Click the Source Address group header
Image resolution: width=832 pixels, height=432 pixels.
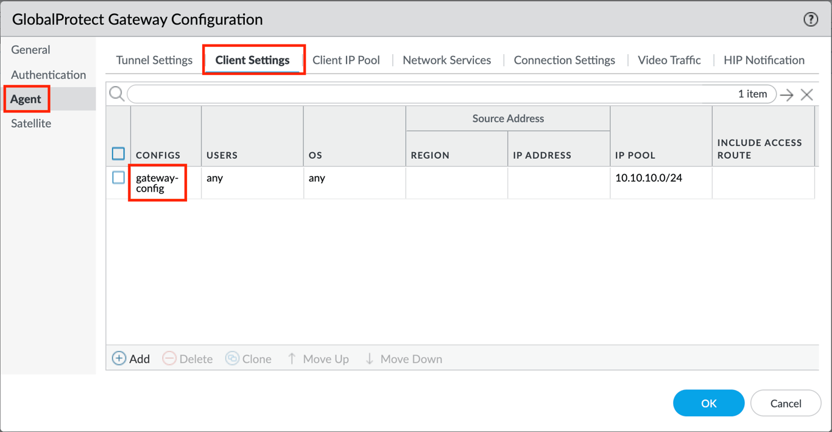tap(508, 119)
